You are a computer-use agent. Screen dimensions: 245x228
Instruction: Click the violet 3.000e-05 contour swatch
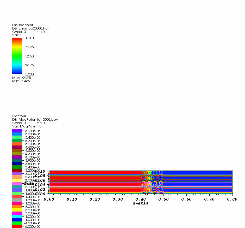pyautogui.click(x=17, y=173)
